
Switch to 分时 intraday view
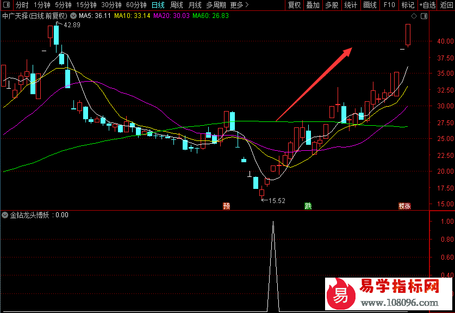pos(22,5)
